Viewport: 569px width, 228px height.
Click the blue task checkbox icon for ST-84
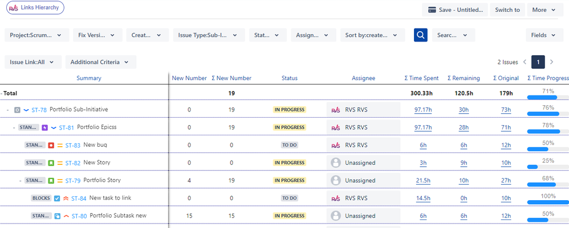pos(57,198)
